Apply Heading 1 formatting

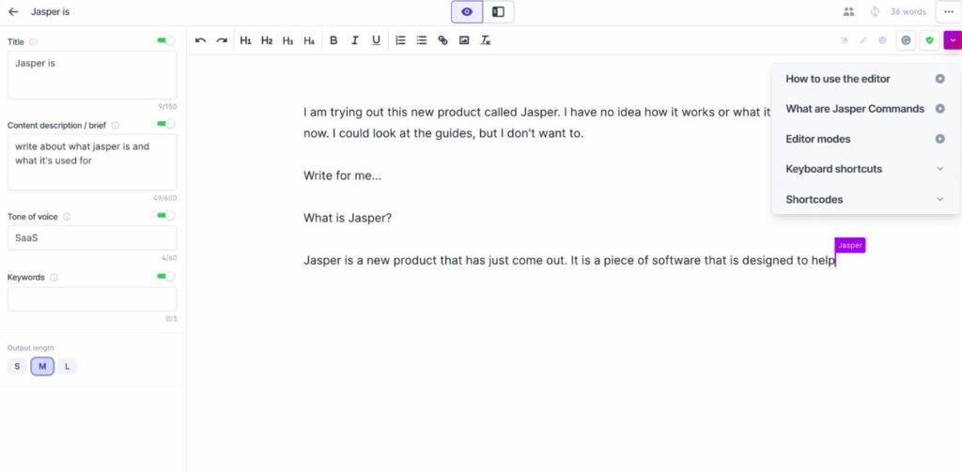(x=245, y=40)
